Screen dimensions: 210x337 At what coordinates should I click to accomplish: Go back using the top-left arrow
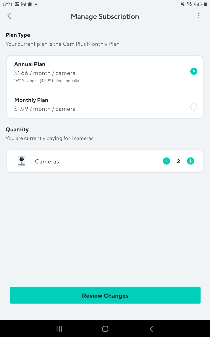coord(9,16)
